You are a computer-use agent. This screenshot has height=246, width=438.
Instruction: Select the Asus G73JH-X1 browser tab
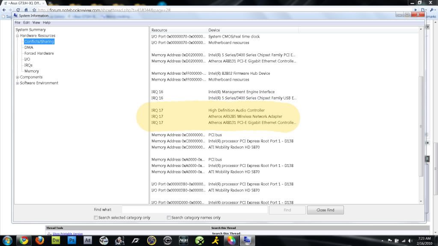coord(24,3)
